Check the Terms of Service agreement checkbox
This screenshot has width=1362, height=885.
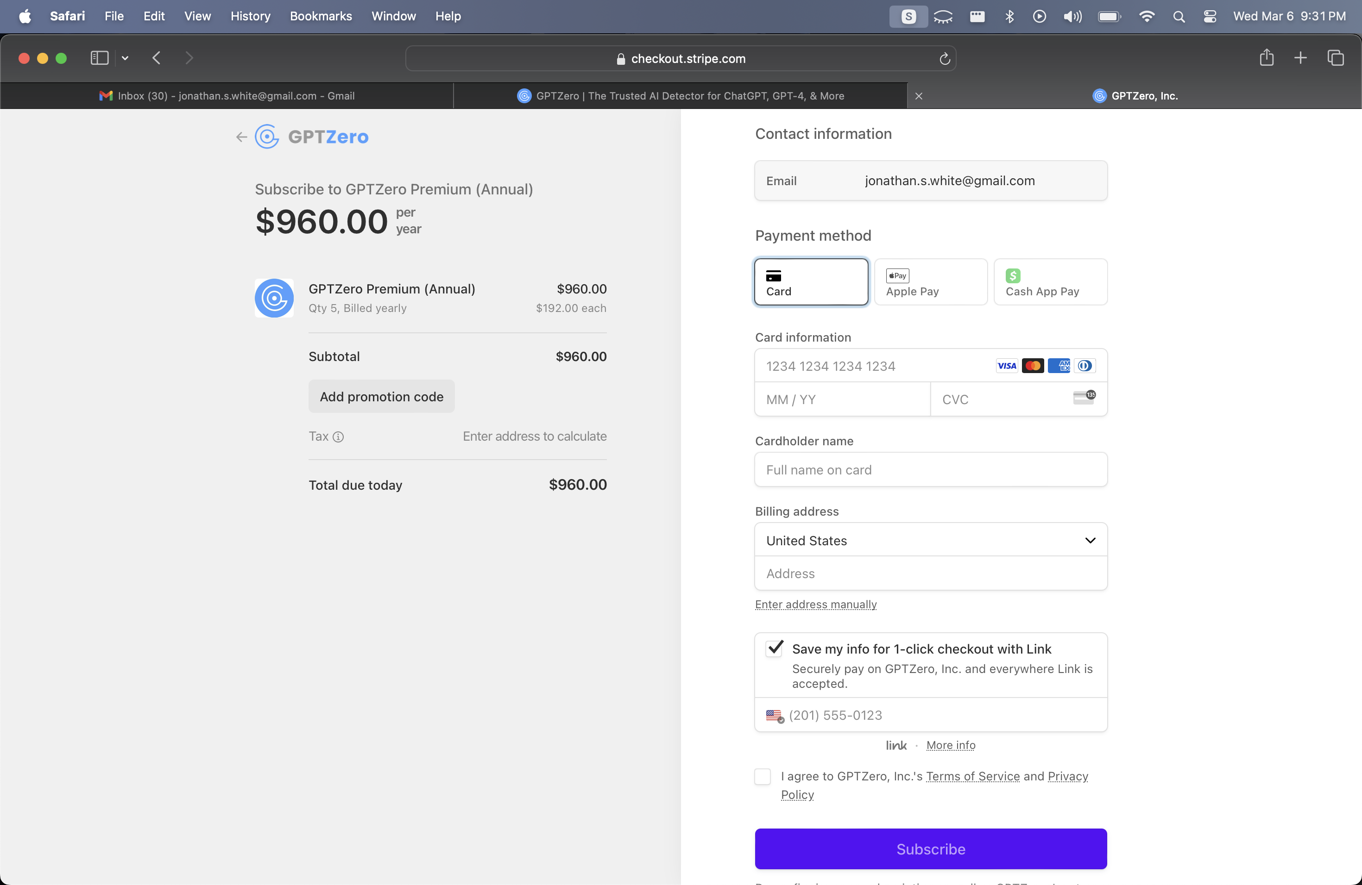[762, 776]
